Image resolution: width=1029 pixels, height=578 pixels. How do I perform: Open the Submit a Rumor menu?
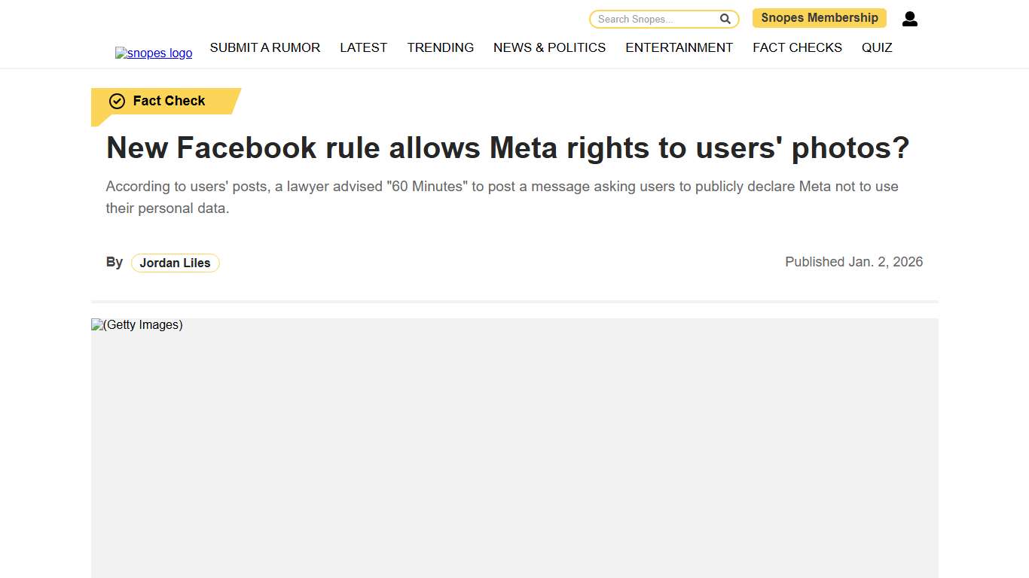(x=265, y=47)
